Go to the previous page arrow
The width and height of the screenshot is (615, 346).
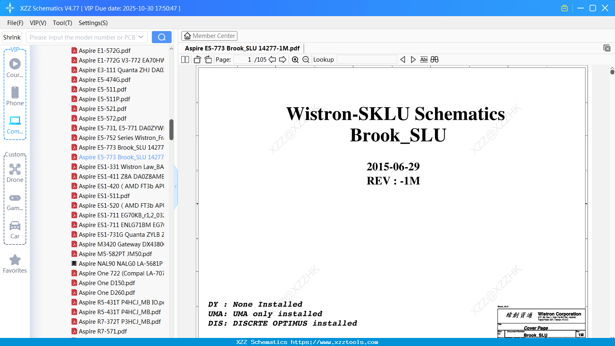(x=272, y=60)
